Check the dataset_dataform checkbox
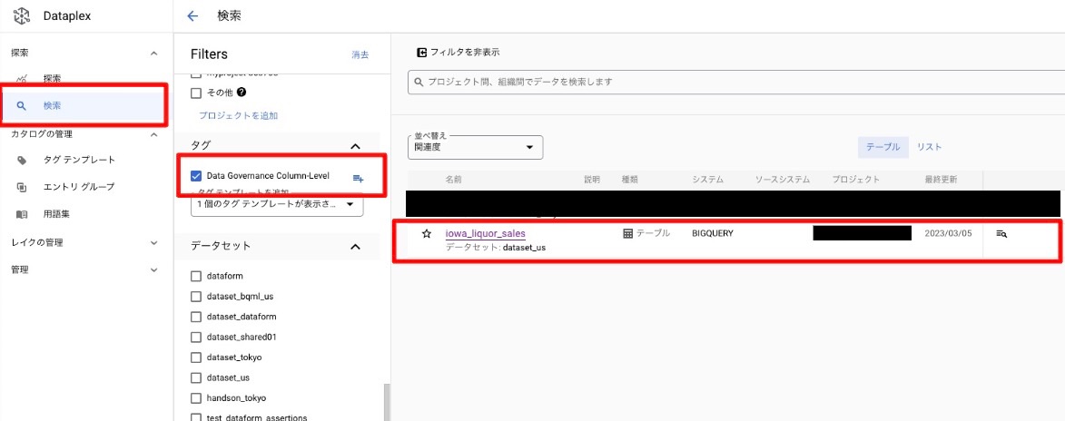 196,317
